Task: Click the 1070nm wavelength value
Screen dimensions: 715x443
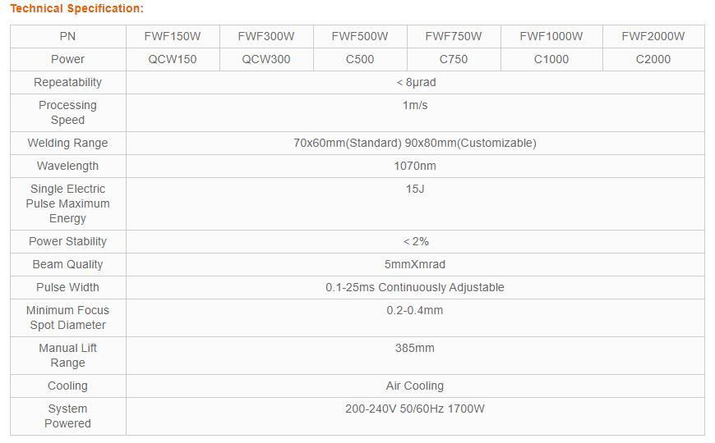Action: click(415, 166)
